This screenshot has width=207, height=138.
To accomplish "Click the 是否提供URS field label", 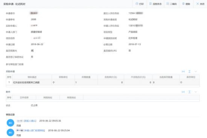I will click(x=110, y=51).
